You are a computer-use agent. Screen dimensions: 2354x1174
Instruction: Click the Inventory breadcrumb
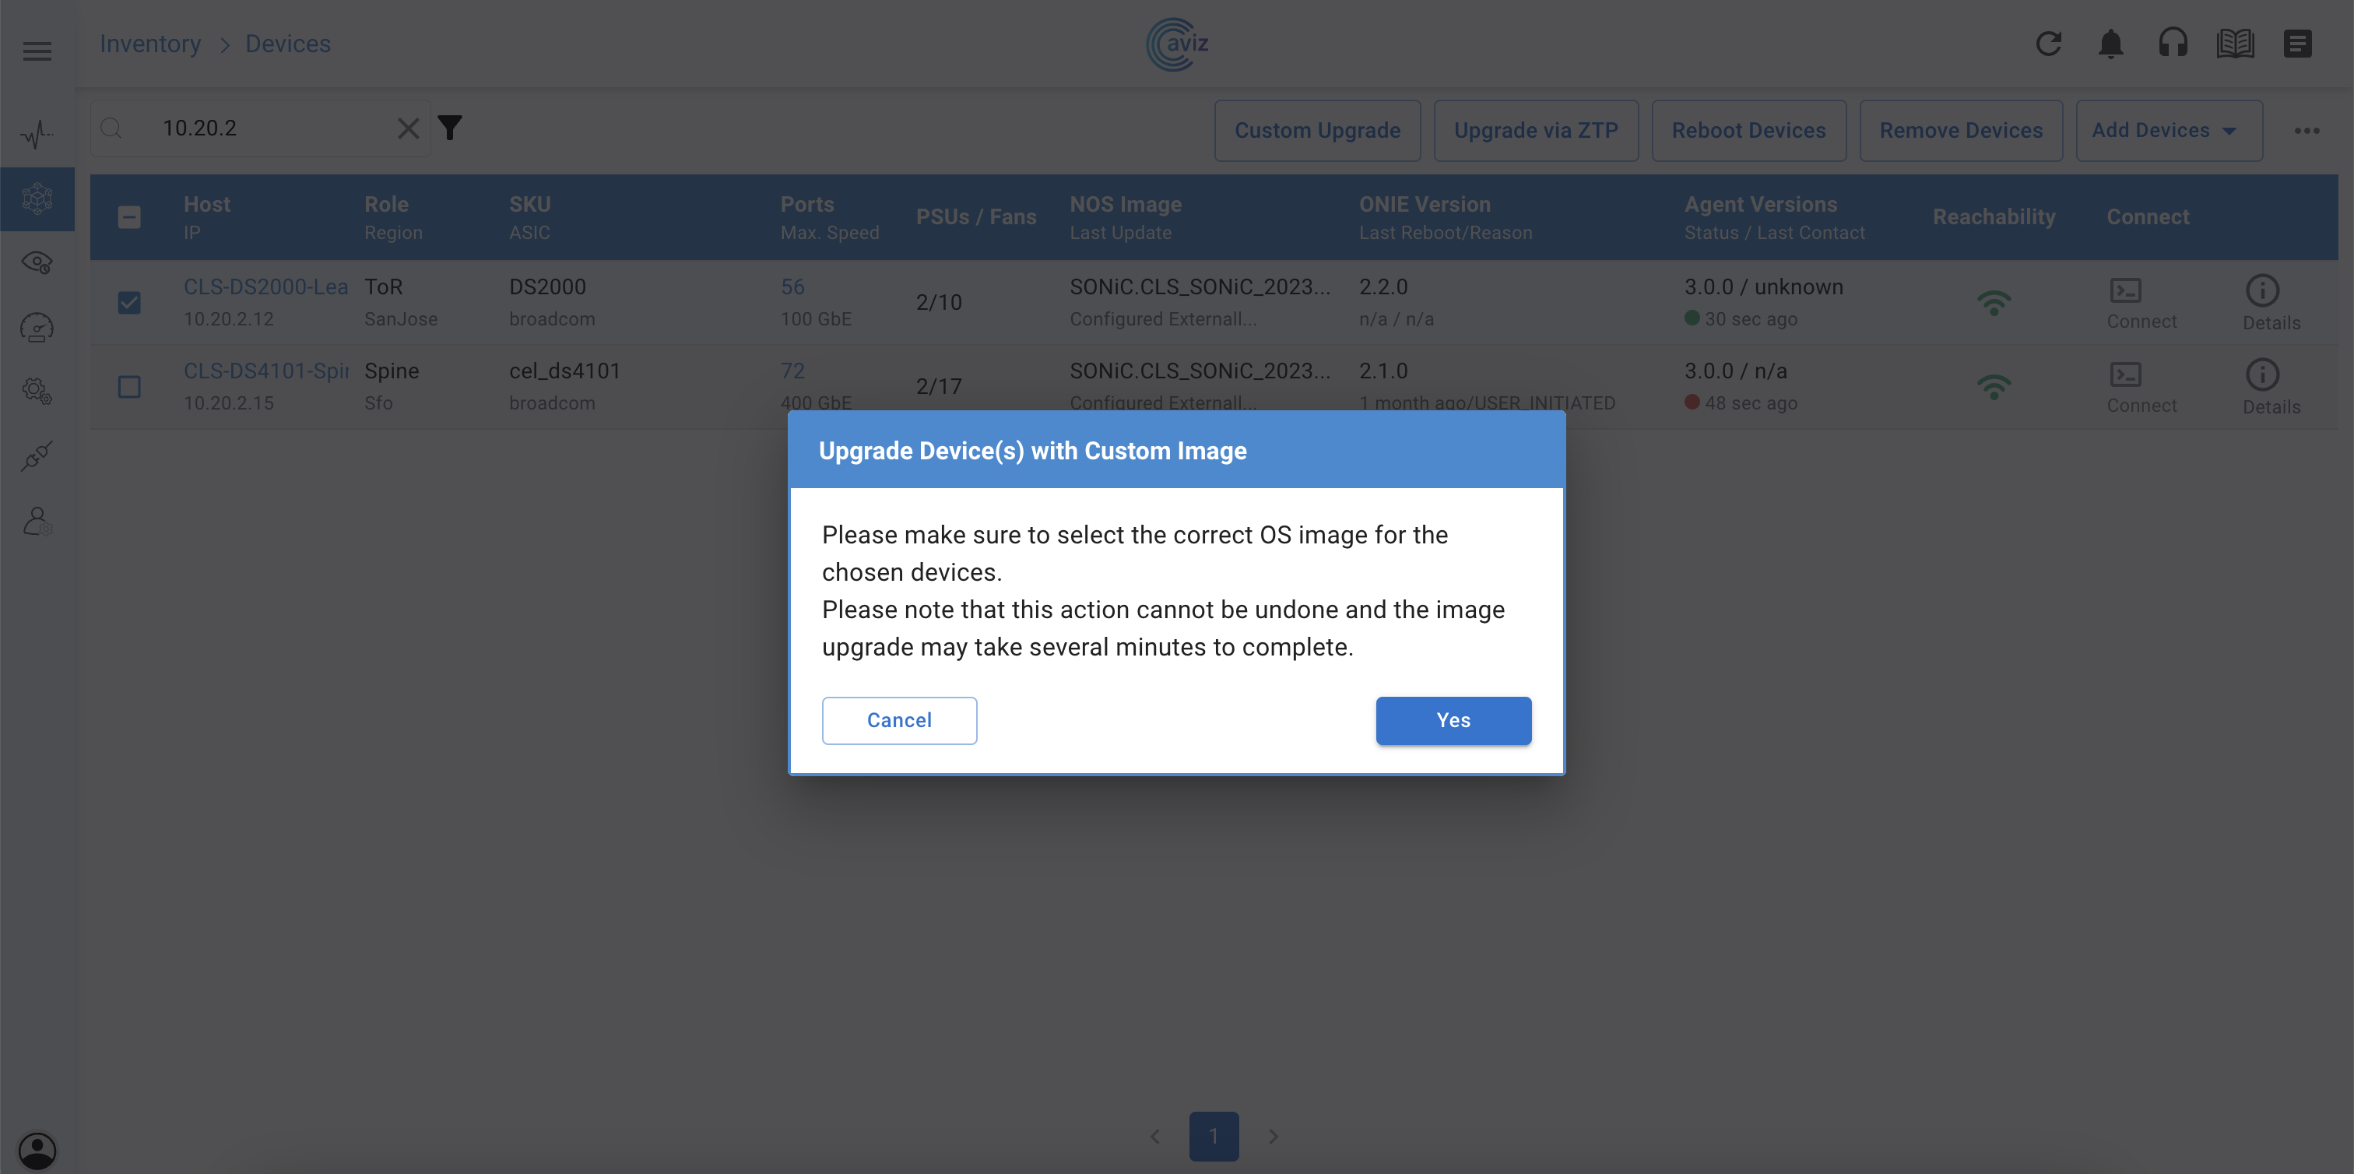pos(150,44)
